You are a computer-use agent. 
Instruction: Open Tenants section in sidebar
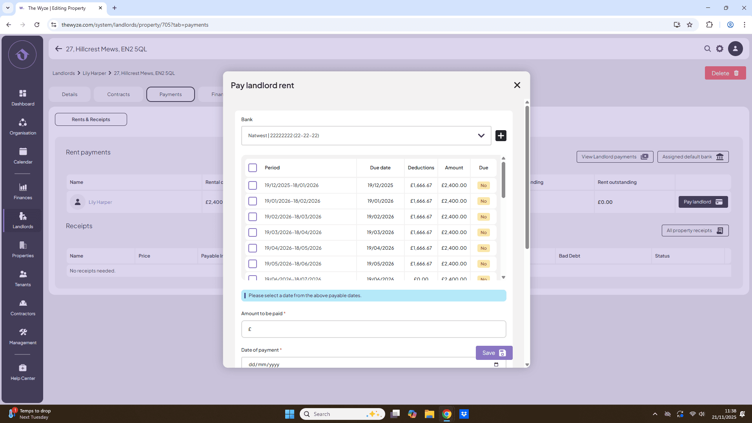[23, 278]
